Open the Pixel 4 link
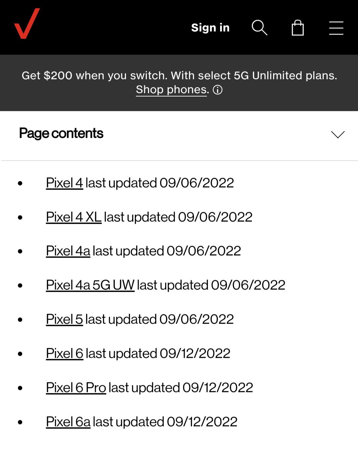 [x=64, y=183]
